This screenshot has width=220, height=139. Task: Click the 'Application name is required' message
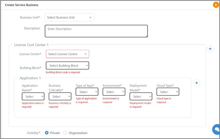[x=33, y=105]
